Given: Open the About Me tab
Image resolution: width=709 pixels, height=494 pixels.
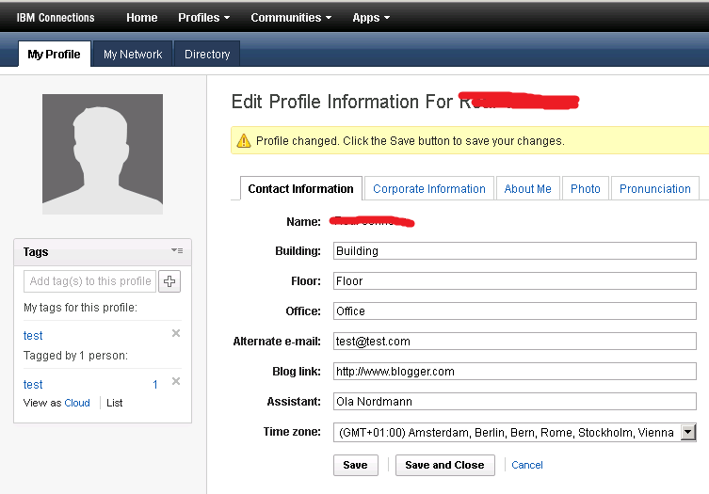Looking at the screenshot, I should 527,188.
